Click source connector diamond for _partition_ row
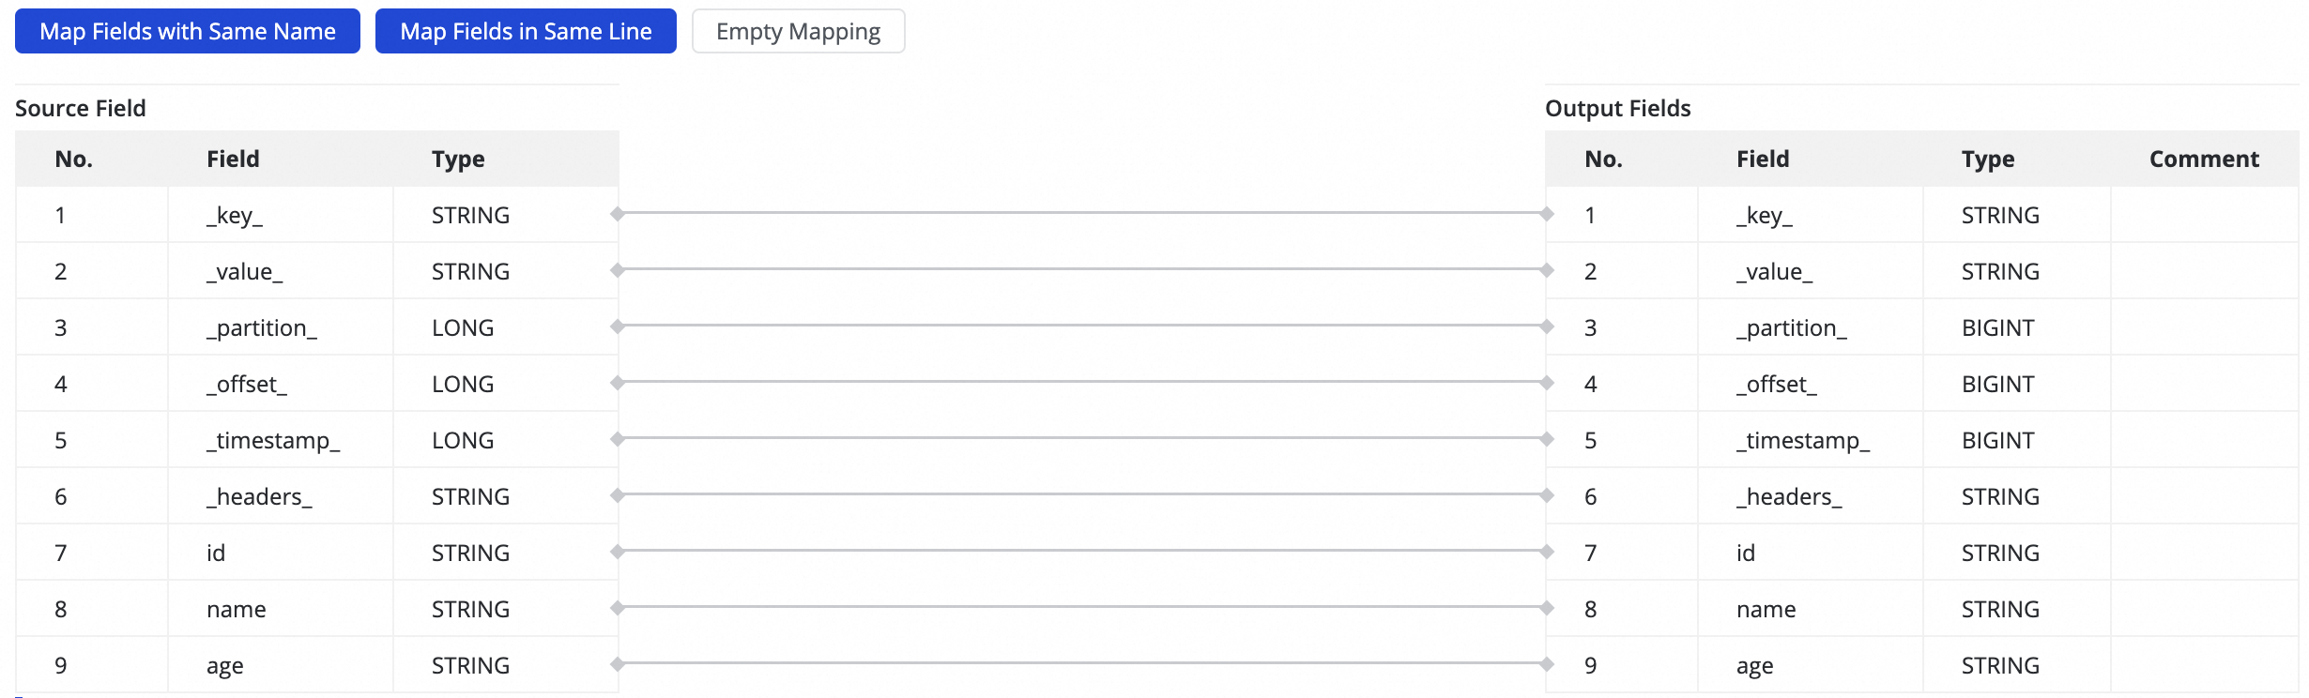Screen dimensions: 2309x698 (x=617, y=326)
